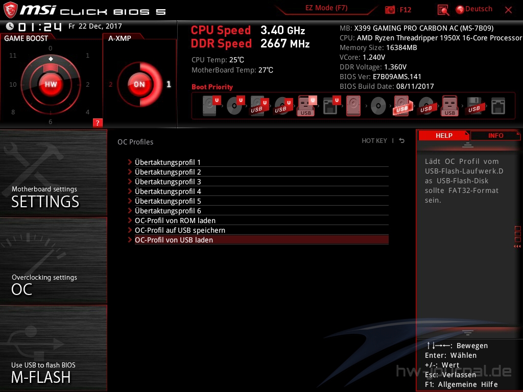Switch to EZ Mode (F7)

pyautogui.click(x=326, y=8)
